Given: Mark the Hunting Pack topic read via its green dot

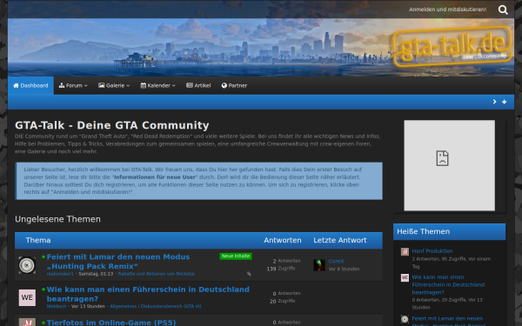Looking at the screenshot, I should [43, 256].
